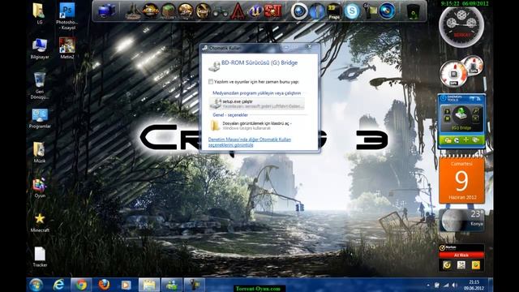
Task: Open Denetim Masası AutoPlay options link
Action: pos(250,142)
